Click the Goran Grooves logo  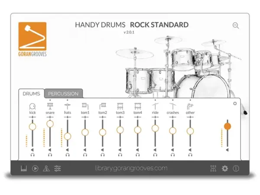[x=32, y=39]
